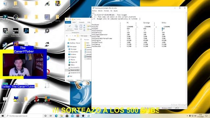This screenshot has height=118, width=210.
Task: Open the Explorer Archivo tab
Action: (68, 22)
